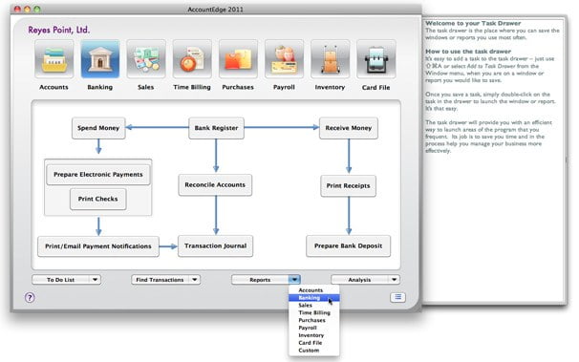The height and width of the screenshot is (362, 579).
Task: Open the Sales command center icon
Action: [x=146, y=59]
